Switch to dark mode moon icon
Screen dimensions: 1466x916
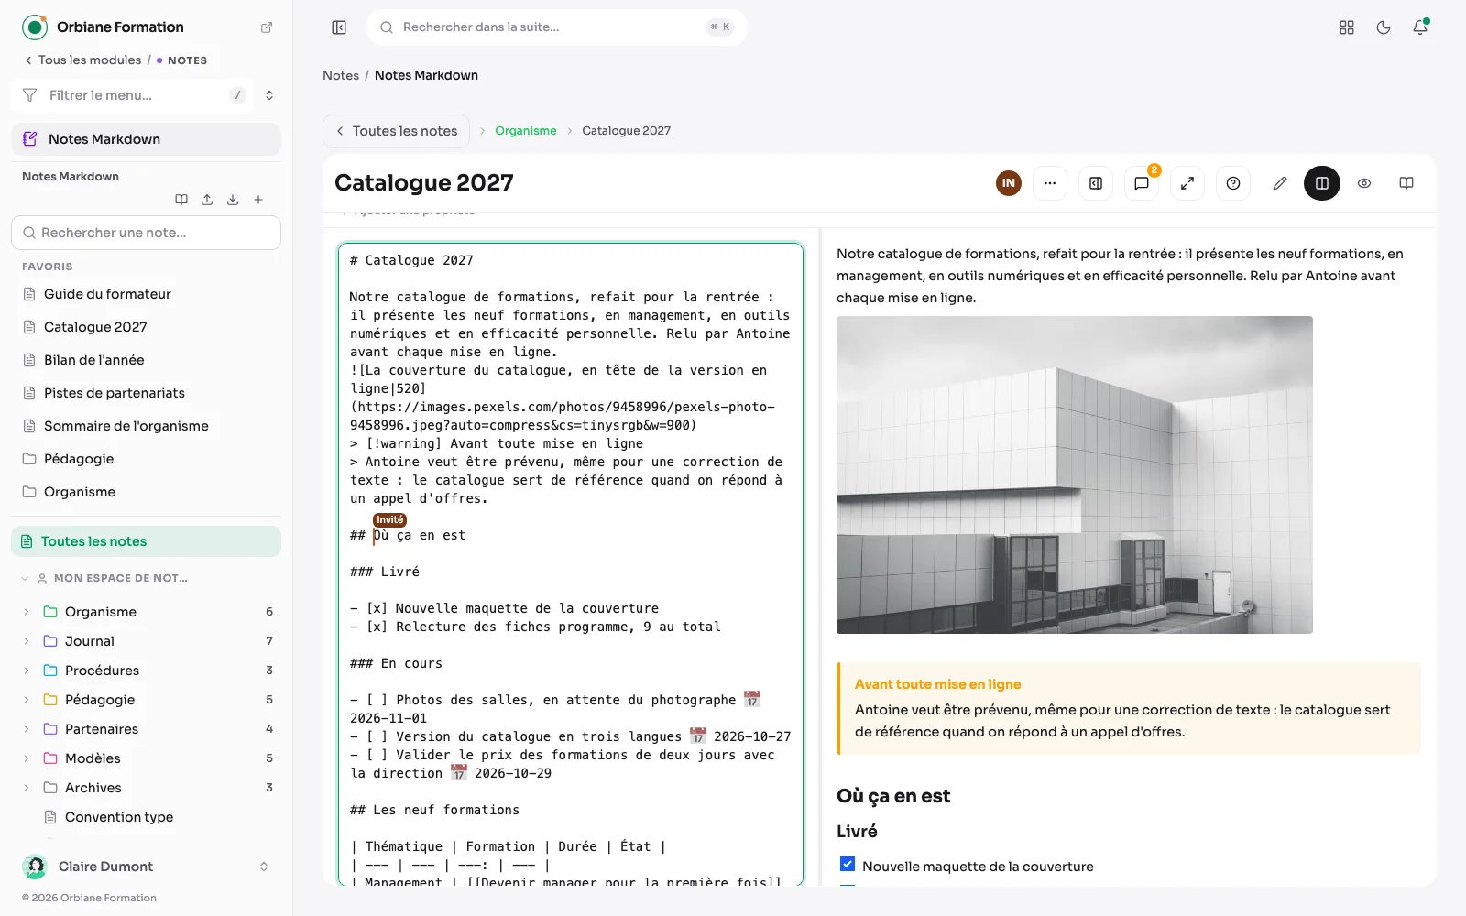tap(1384, 27)
